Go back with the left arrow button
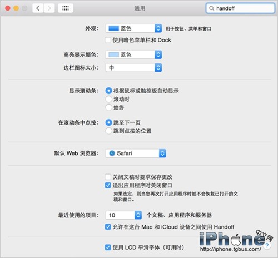The image size is (278, 258). click(38, 8)
